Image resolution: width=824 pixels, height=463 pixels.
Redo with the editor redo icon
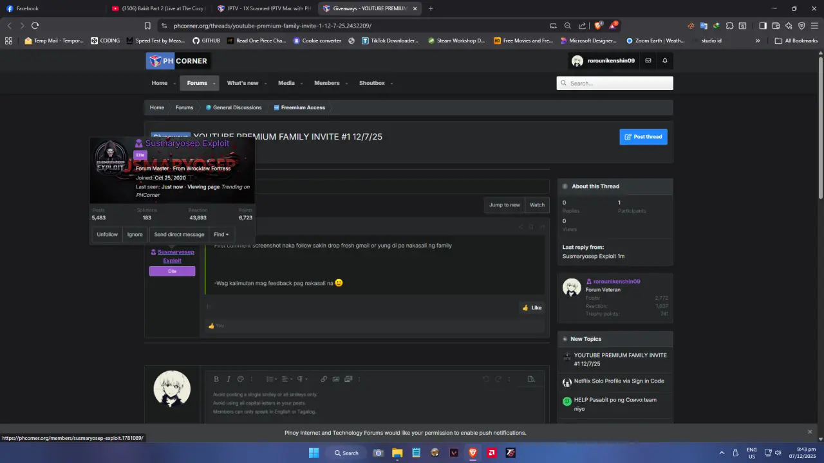498,379
